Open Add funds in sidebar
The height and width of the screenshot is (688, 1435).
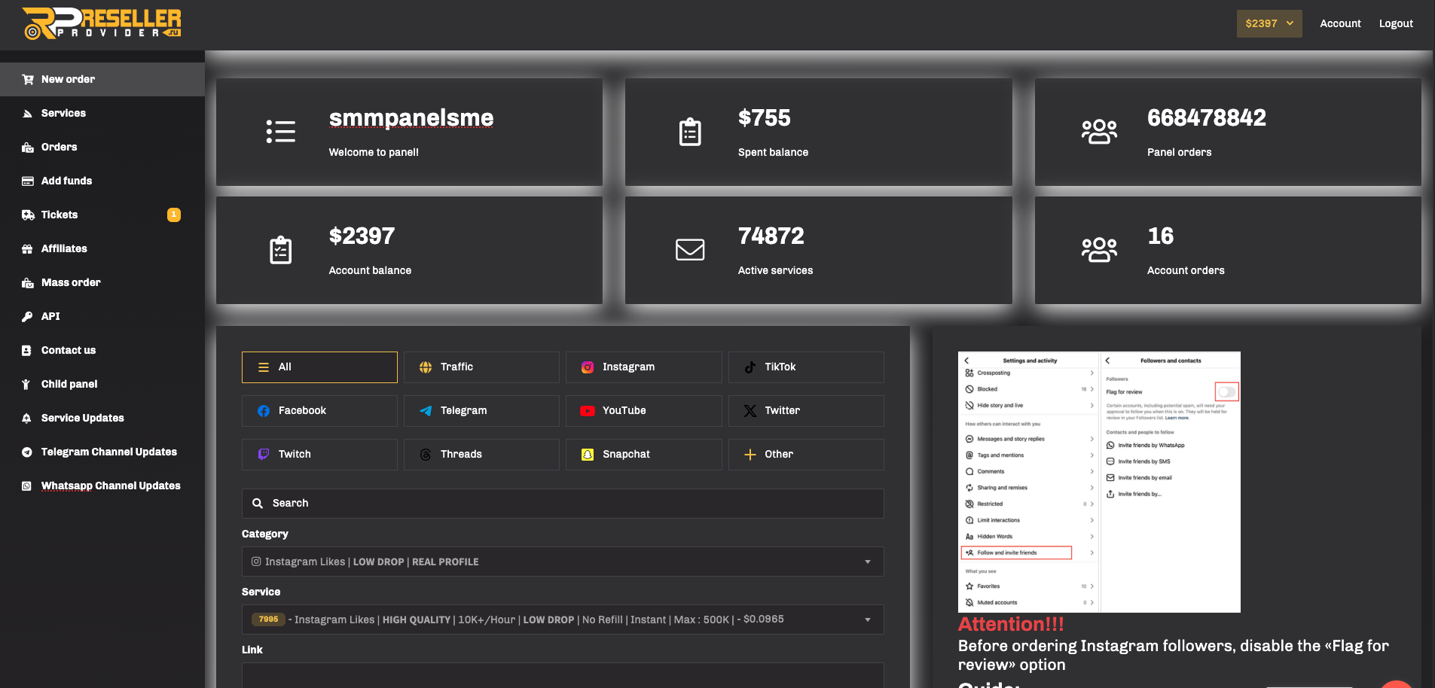point(66,181)
